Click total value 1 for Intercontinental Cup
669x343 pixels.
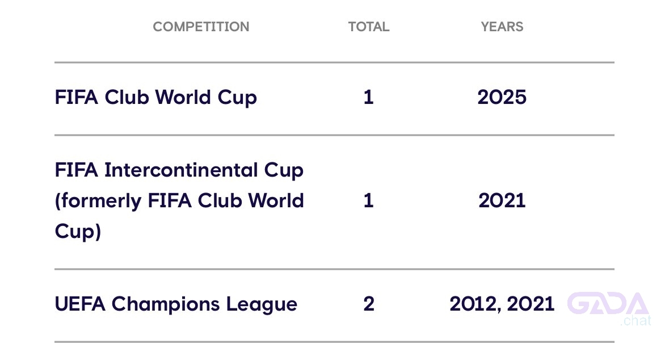point(369,200)
